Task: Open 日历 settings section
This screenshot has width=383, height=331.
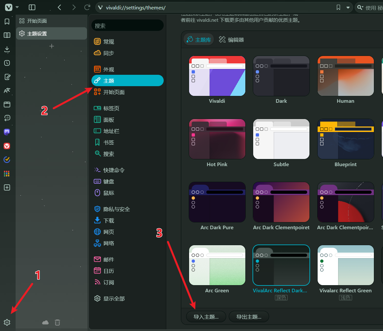Action: click(x=128, y=271)
